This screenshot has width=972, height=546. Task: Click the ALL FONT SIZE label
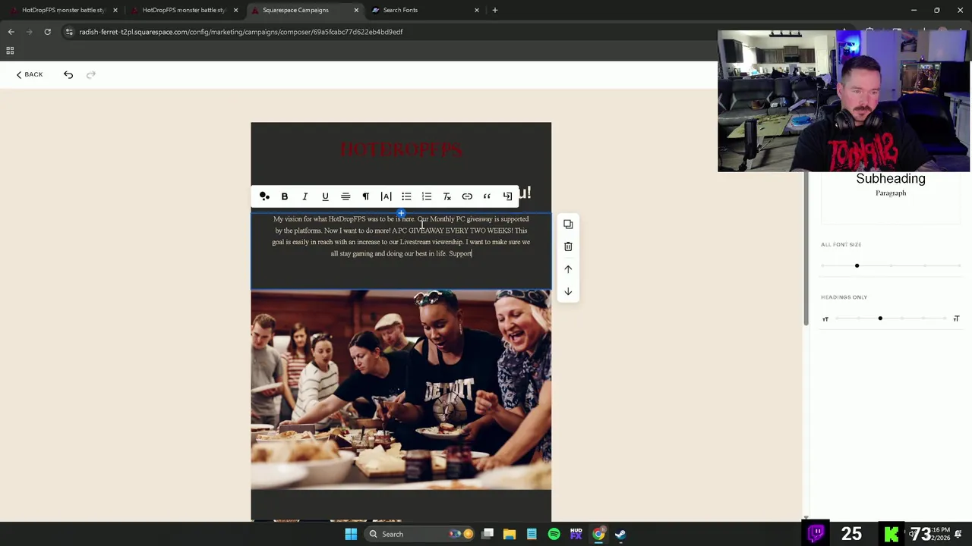841,244
